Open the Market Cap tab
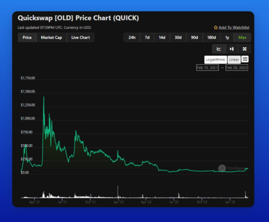 (52, 37)
